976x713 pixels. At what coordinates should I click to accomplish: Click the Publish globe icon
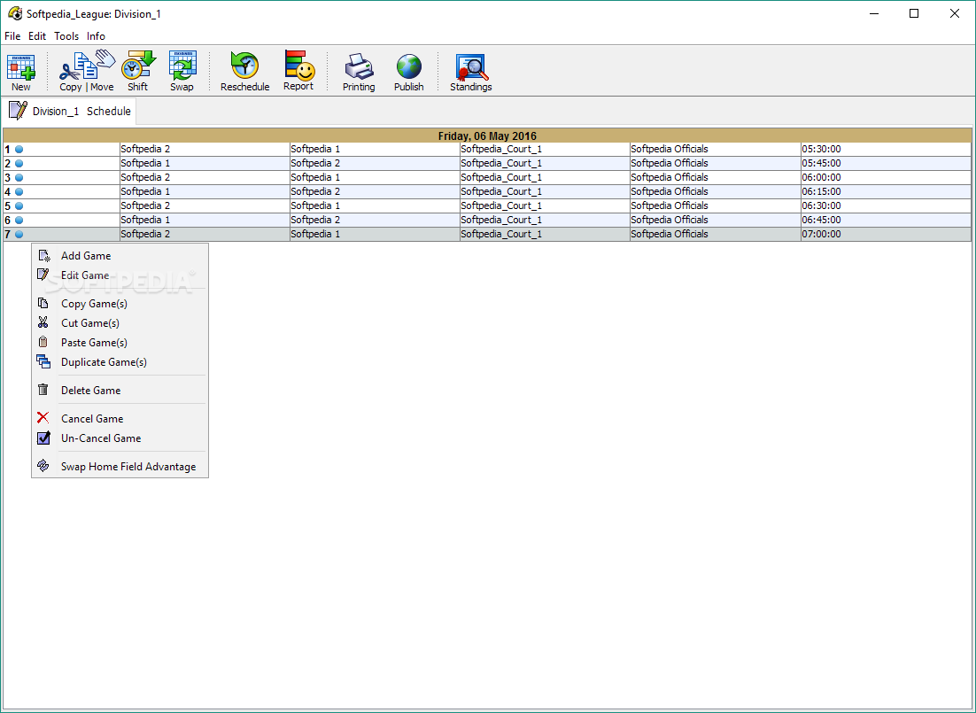(409, 66)
